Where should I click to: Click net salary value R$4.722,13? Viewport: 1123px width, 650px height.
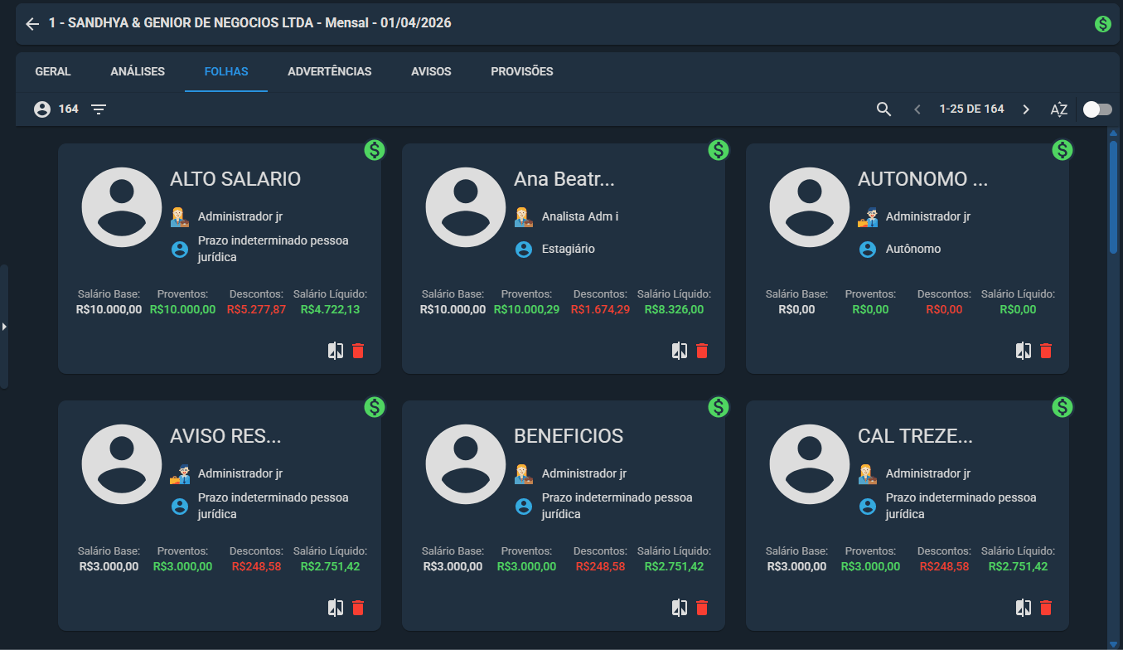click(x=330, y=310)
